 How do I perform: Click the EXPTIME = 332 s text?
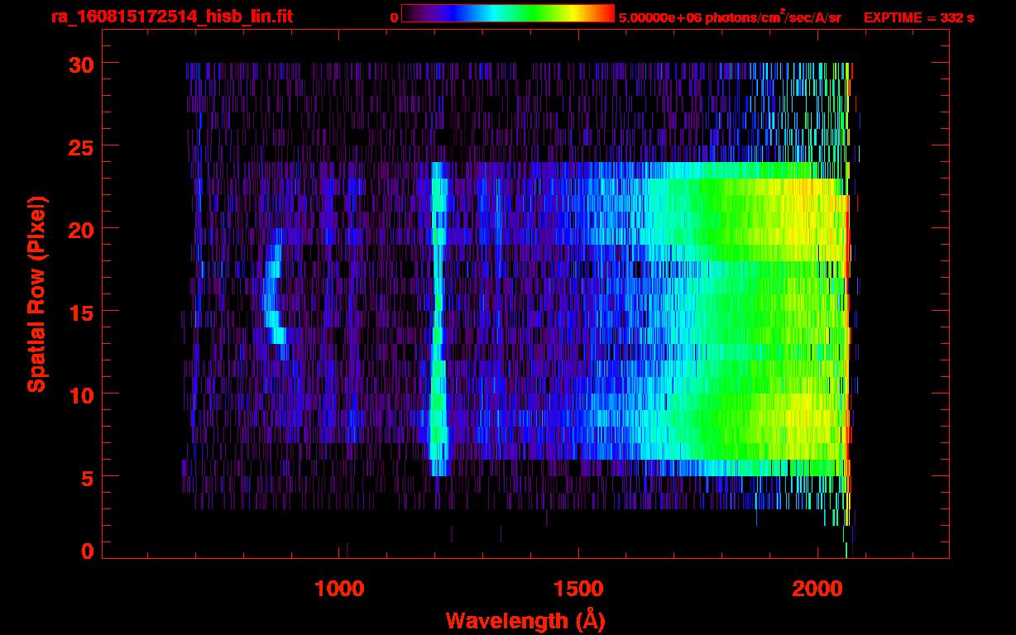click(918, 17)
